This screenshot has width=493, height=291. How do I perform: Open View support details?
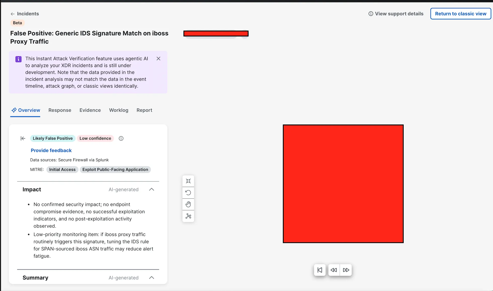coord(396,14)
